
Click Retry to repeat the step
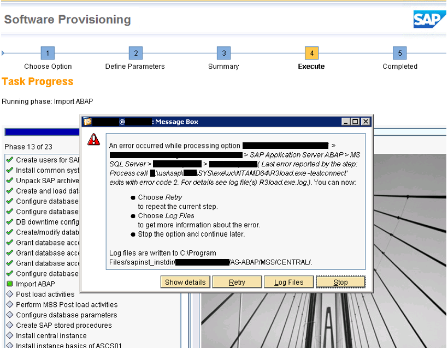click(237, 282)
